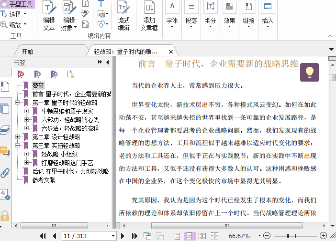The height and width of the screenshot is (241, 336).
Task: Collapse the 第三章 实施轻战略 node
Action: coord(18,145)
